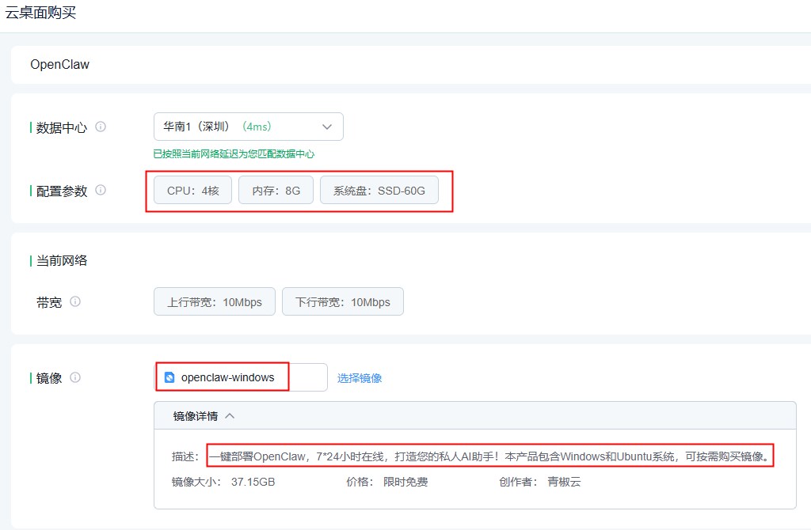Image resolution: width=811 pixels, height=530 pixels.
Task: Click the openclaw-windows image name field
Action: [x=228, y=377]
